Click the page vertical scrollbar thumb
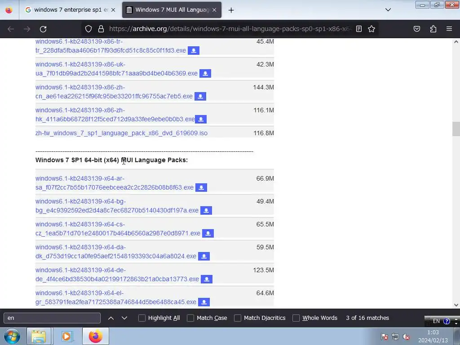 click(456, 129)
